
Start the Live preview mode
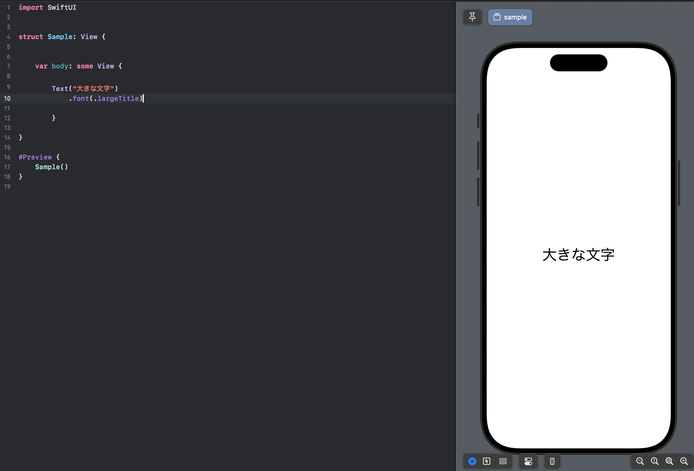tap(472, 461)
